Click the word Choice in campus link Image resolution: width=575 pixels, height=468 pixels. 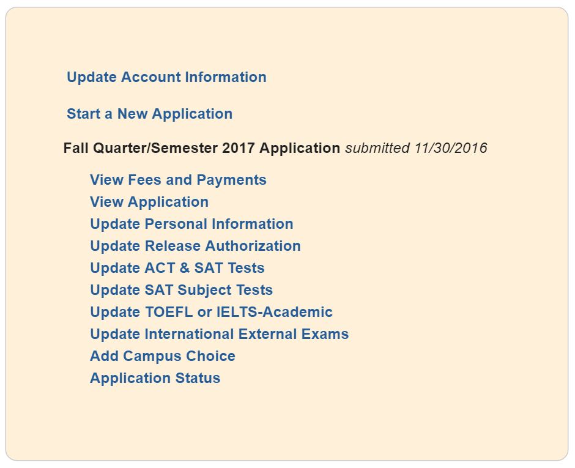tap(210, 356)
